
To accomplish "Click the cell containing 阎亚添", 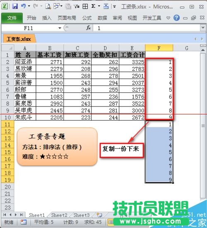I will point(25,62).
